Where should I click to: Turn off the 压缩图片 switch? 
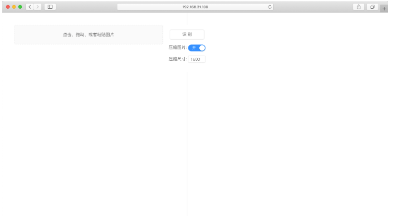pyautogui.click(x=197, y=48)
